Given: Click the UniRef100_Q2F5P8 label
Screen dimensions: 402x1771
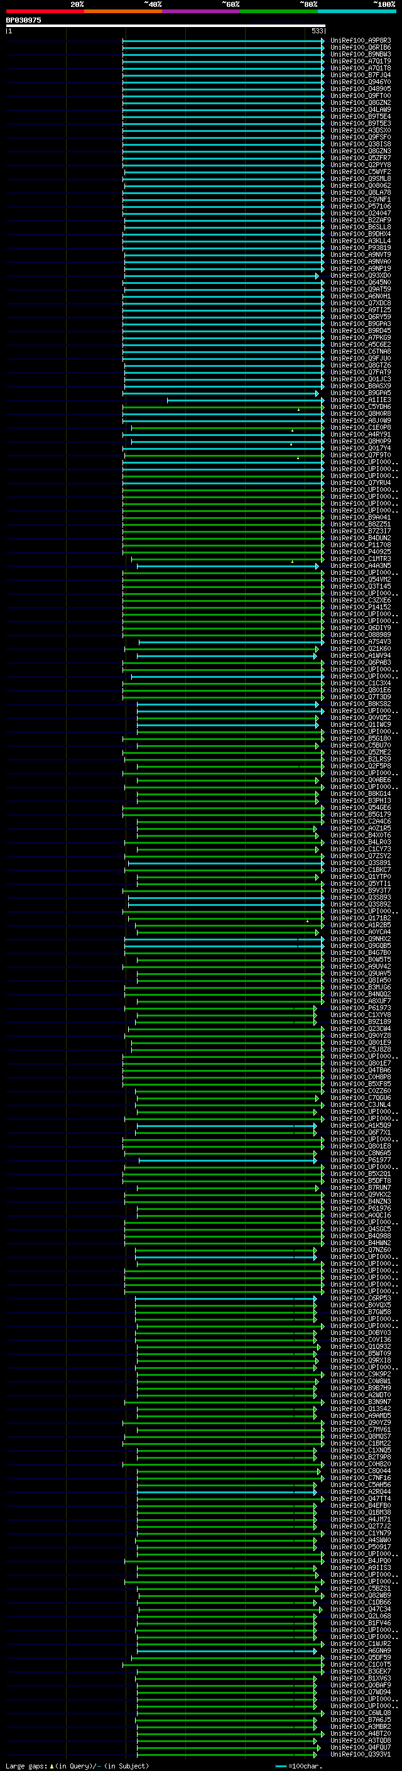Looking at the screenshot, I should (361, 766).
